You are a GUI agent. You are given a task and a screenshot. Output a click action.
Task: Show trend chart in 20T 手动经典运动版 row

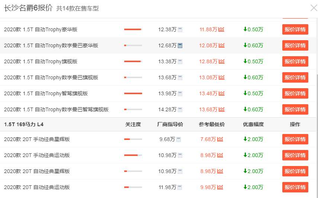point(220,156)
